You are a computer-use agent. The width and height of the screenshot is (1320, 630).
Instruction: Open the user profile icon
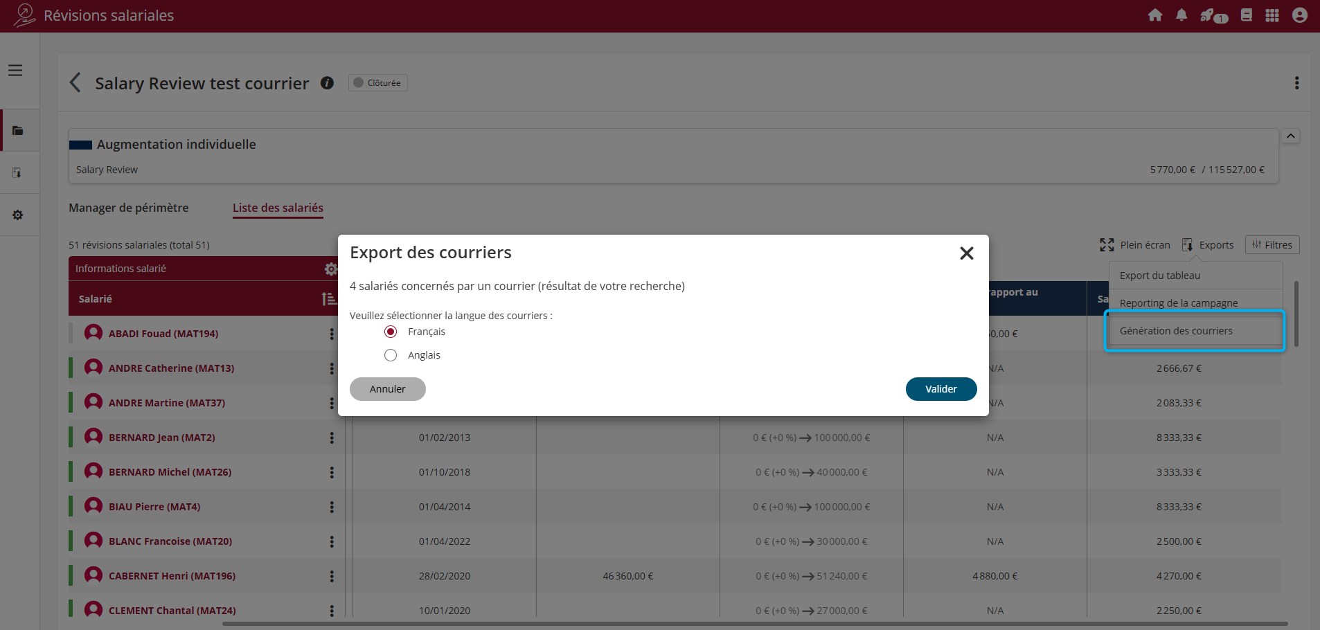[x=1300, y=15]
